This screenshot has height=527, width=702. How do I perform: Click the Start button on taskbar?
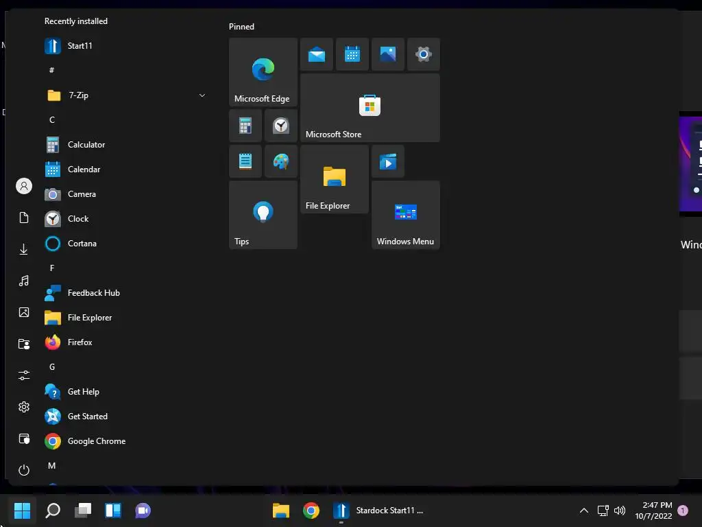pyautogui.click(x=23, y=510)
